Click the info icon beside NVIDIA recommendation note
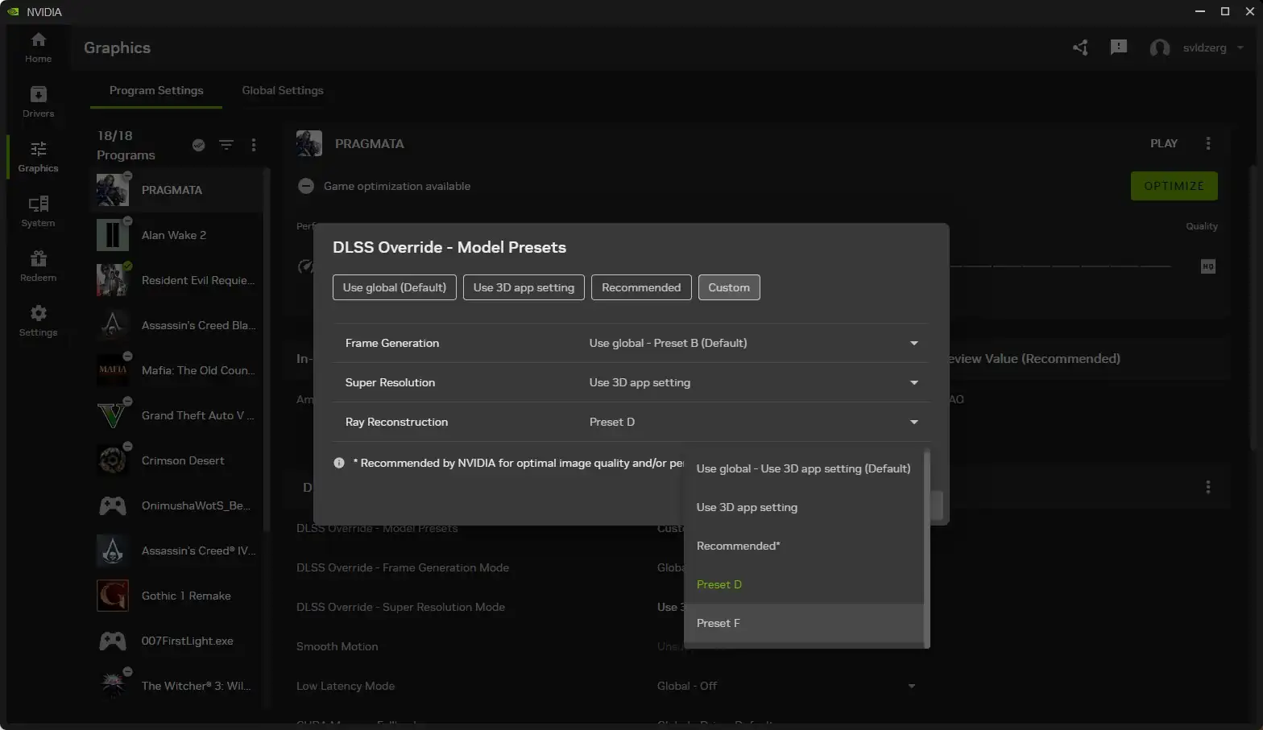The height and width of the screenshot is (730, 1263). [339, 463]
